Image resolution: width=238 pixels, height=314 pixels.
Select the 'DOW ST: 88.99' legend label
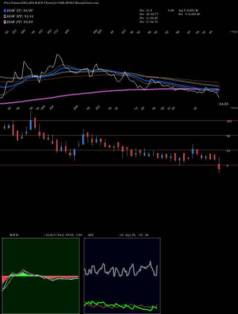click(x=20, y=10)
